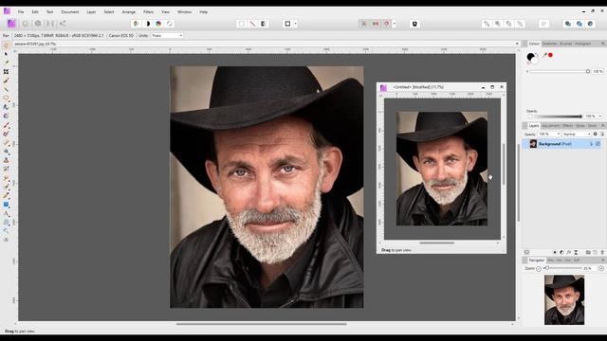Click the Navigator preview thumbnail
This screenshot has height=341, width=607.
(564, 299)
